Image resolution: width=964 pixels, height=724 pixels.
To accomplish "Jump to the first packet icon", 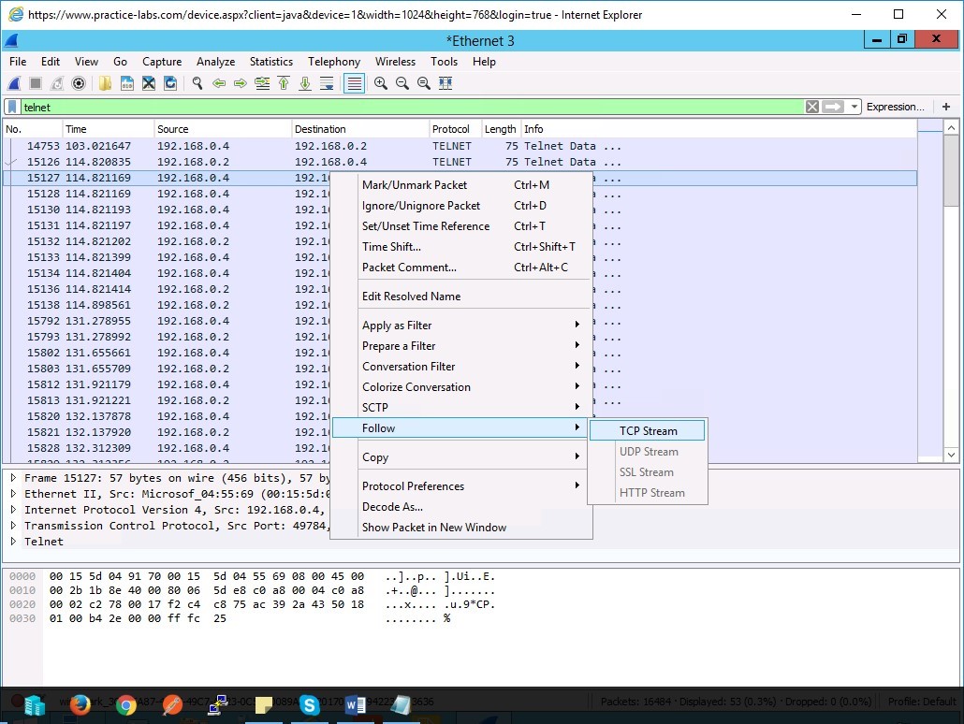I will (x=284, y=83).
